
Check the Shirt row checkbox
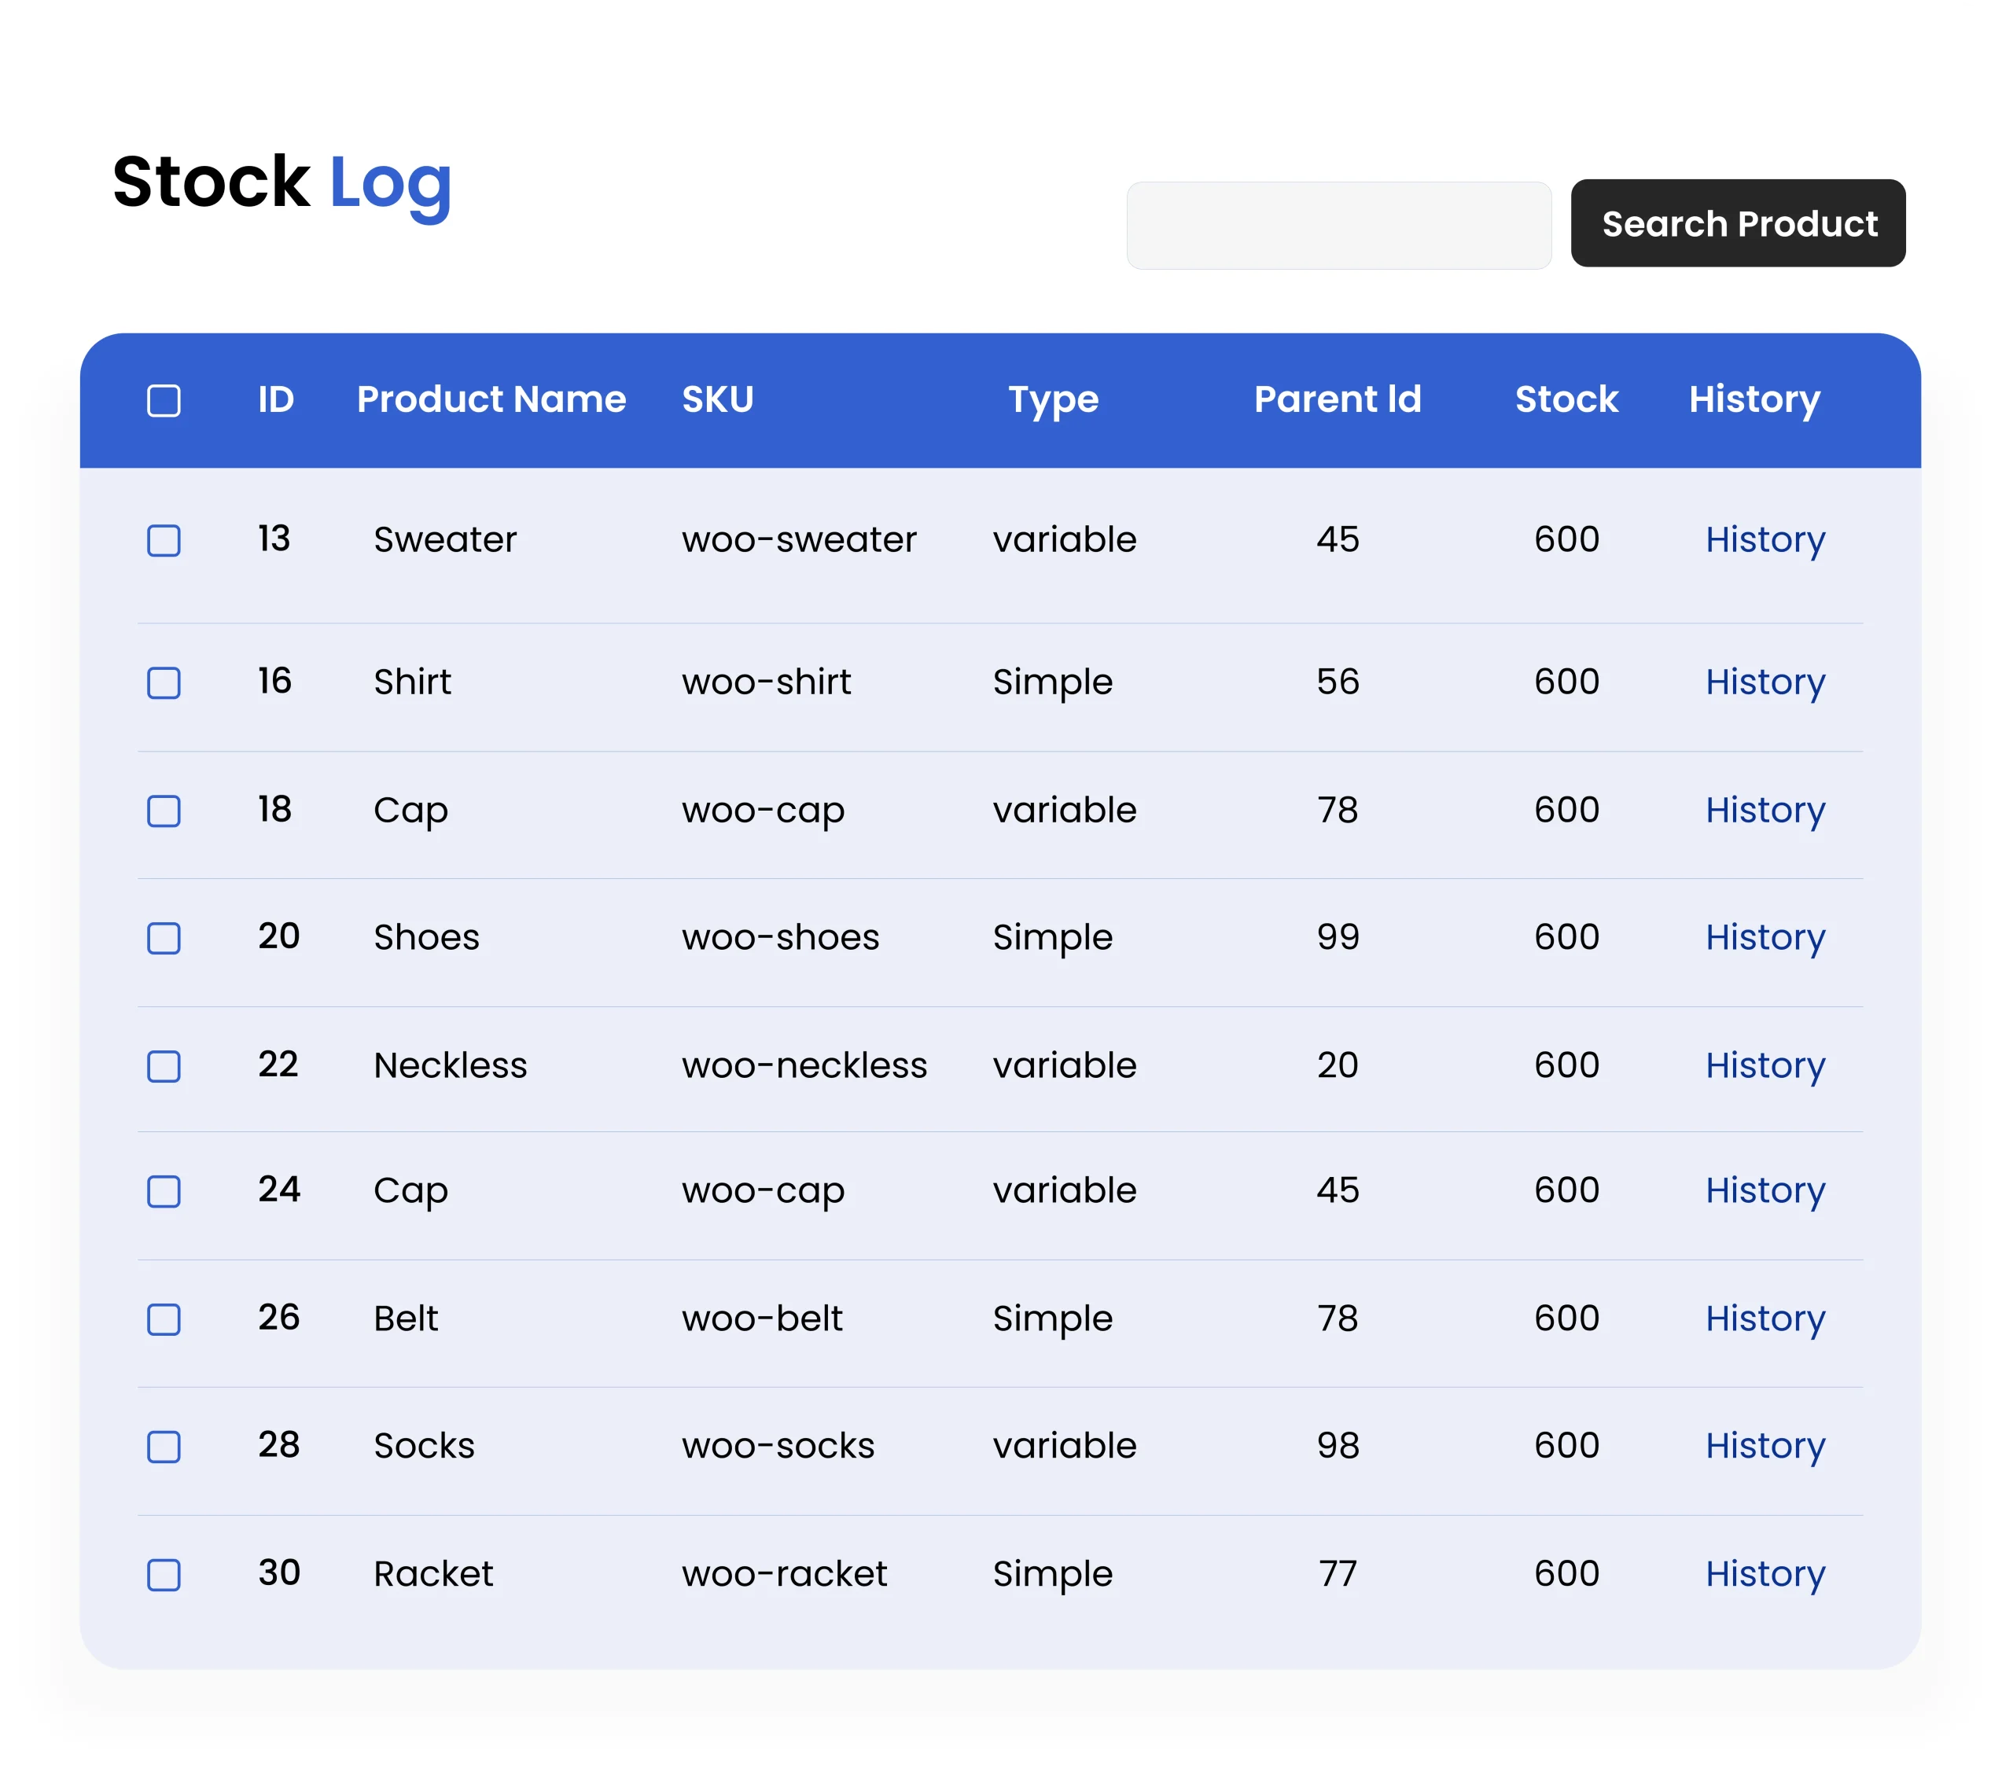click(164, 682)
